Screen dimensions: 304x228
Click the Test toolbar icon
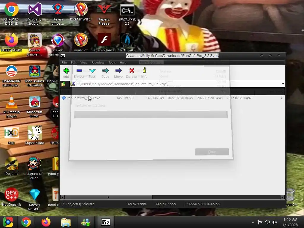tap(92, 73)
